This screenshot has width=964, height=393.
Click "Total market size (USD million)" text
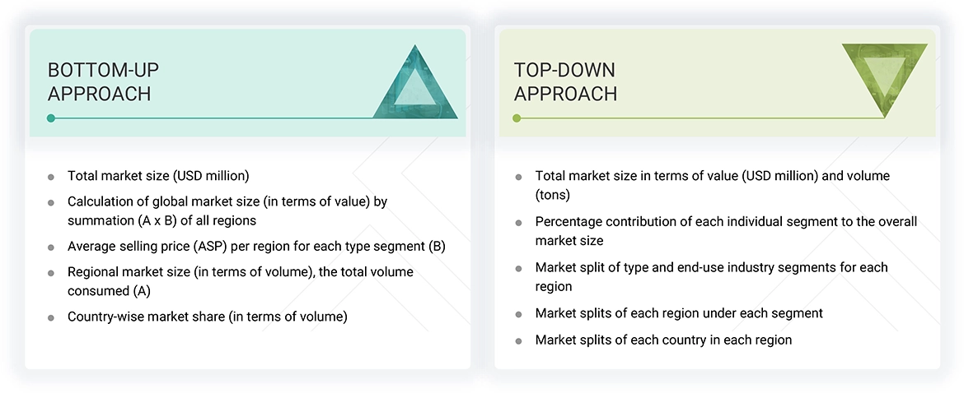click(x=158, y=175)
